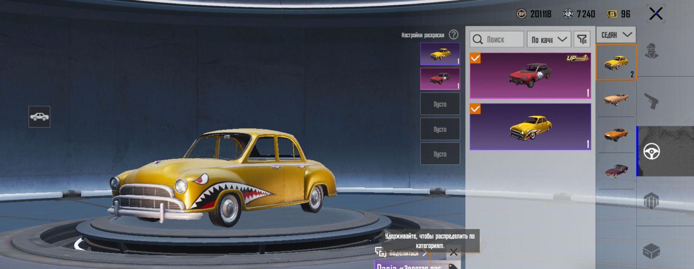Click the Поделиться share button

401,253
